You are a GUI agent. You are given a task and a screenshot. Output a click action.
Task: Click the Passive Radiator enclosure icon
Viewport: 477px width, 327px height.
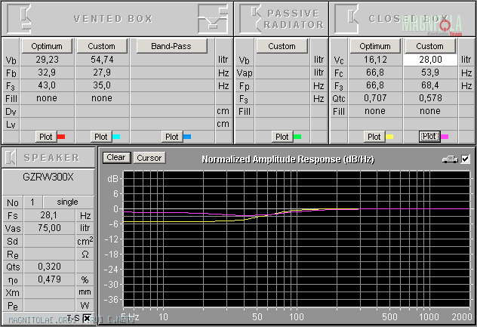pyautogui.click(x=251, y=18)
